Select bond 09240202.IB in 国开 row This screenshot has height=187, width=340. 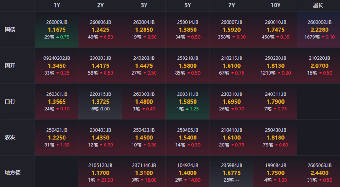[57, 58]
